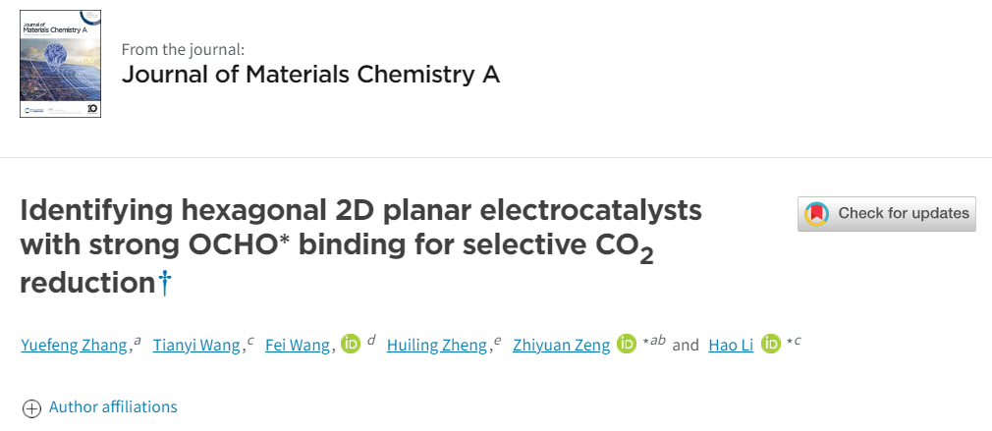
Task: Open Zhiyuan Zeng's ORCID profile icon
Action: [627, 345]
